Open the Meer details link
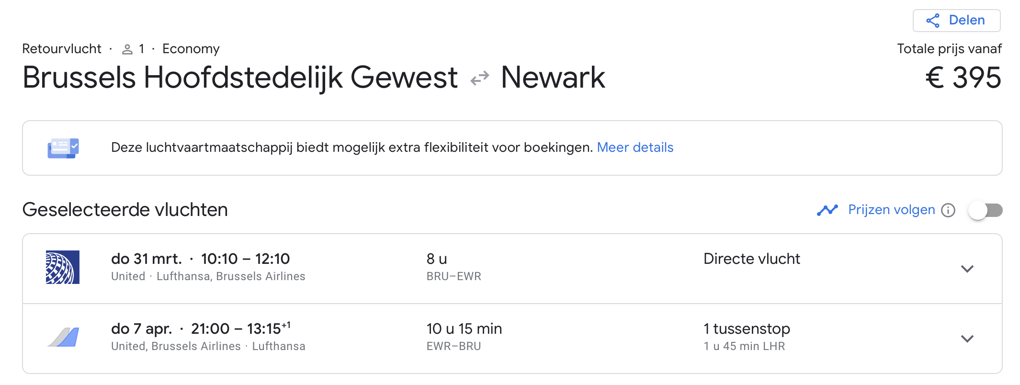The height and width of the screenshot is (385, 1020). tap(635, 147)
